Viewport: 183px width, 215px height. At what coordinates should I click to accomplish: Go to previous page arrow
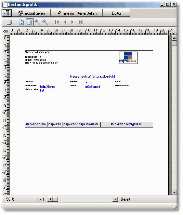coord(65,22)
